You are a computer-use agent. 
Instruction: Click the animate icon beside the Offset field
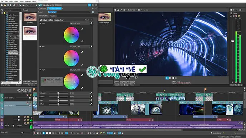pos(91,104)
